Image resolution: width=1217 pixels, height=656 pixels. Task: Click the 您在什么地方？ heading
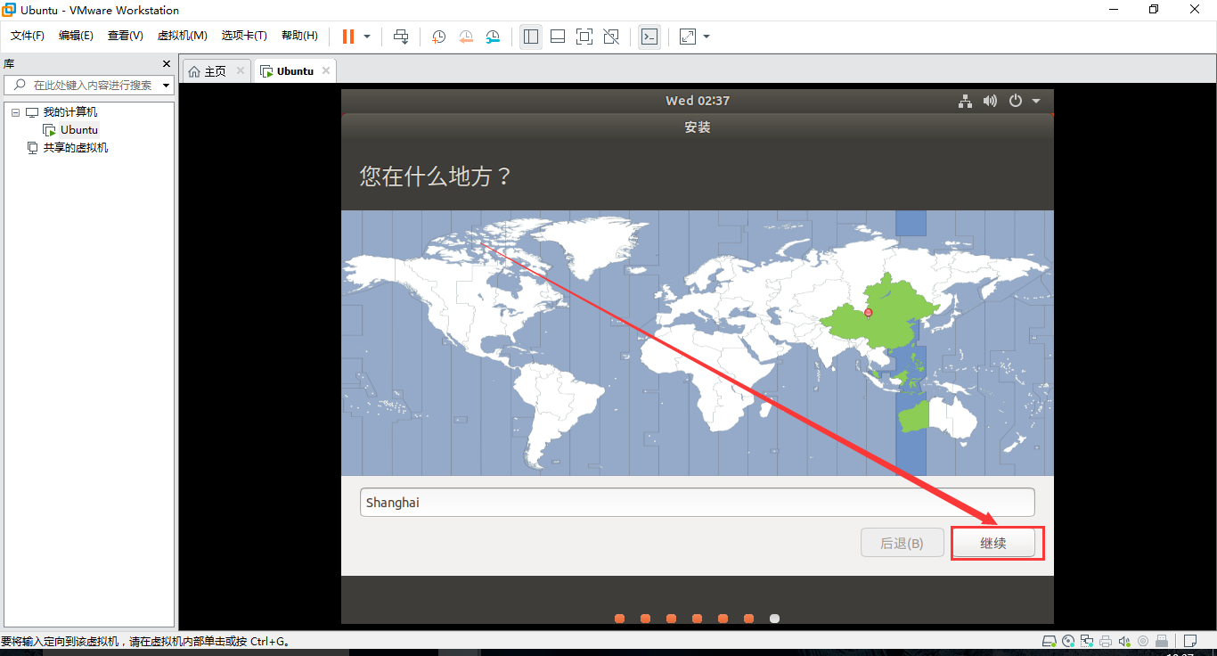click(437, 176)
